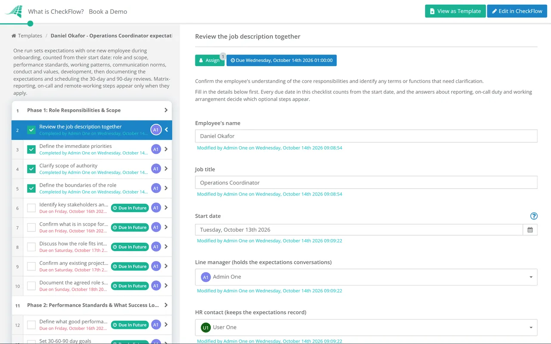Click the home icon beside Templates breadcrumb

[14, 36]
